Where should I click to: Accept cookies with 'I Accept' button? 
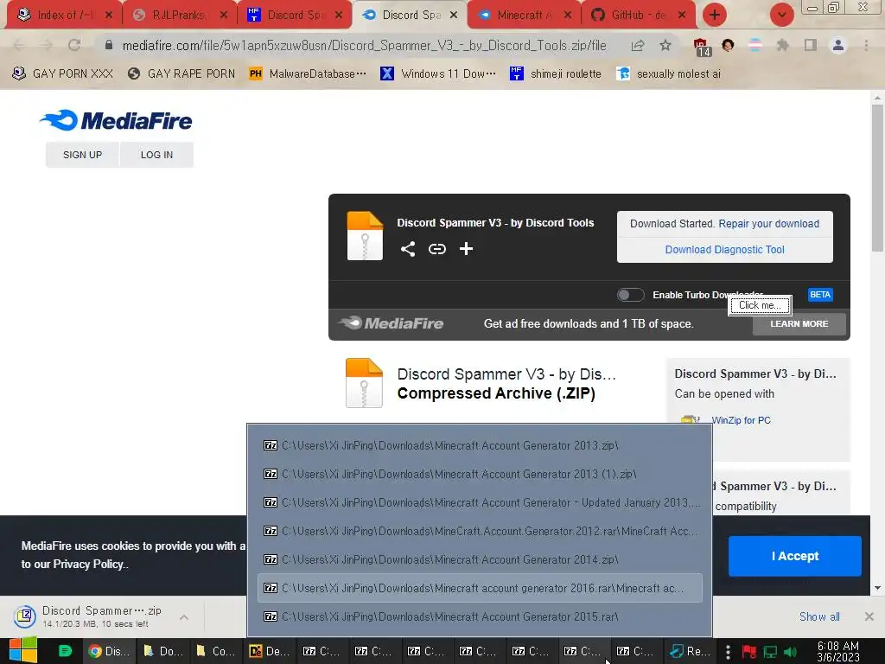[x=795, y=556]
